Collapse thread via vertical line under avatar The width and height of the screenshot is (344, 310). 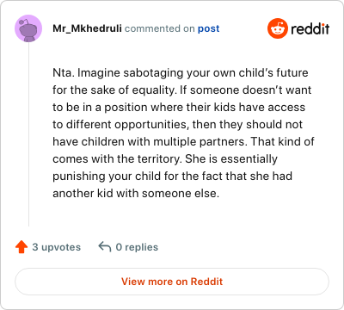[28, 134]
